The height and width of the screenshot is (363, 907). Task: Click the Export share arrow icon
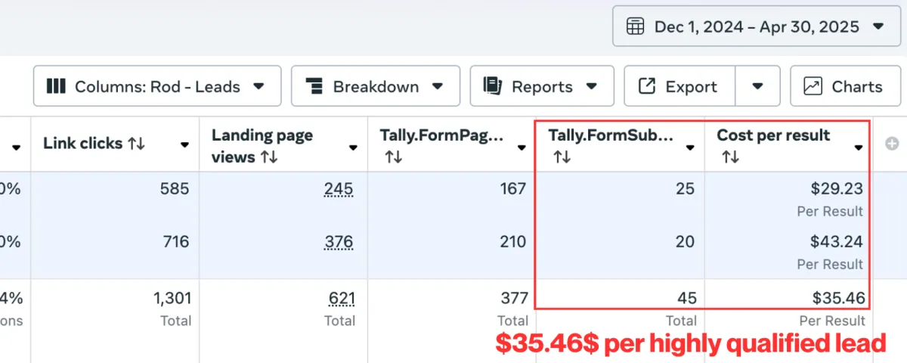647,86
